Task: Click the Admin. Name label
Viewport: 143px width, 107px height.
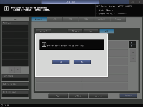Action: (x=105, y=10)
